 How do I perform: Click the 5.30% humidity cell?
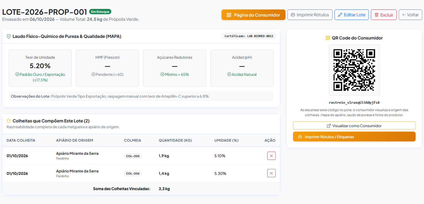point(220,173)
